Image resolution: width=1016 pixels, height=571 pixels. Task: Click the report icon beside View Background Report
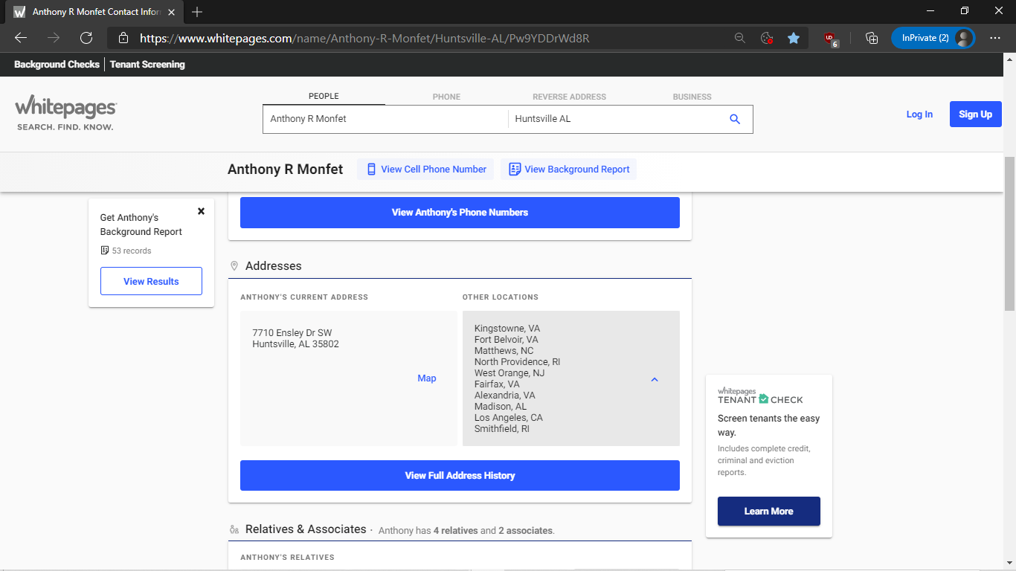(515, 170)
